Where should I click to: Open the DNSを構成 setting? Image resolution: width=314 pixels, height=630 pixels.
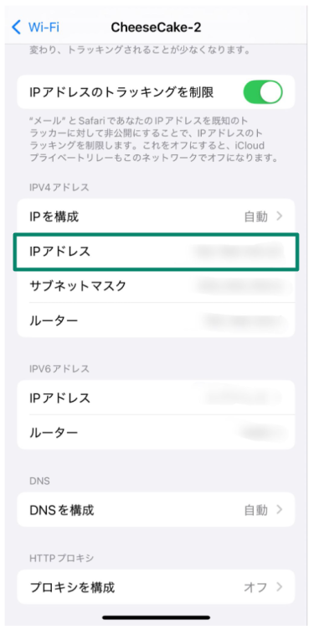(x=156, y=510)
